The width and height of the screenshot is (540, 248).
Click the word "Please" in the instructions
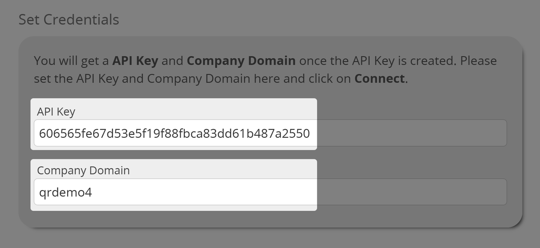click(478, 61)
